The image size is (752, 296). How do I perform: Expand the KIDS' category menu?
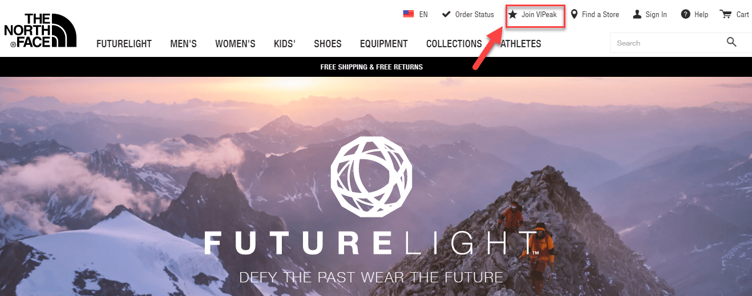(285, 44)
